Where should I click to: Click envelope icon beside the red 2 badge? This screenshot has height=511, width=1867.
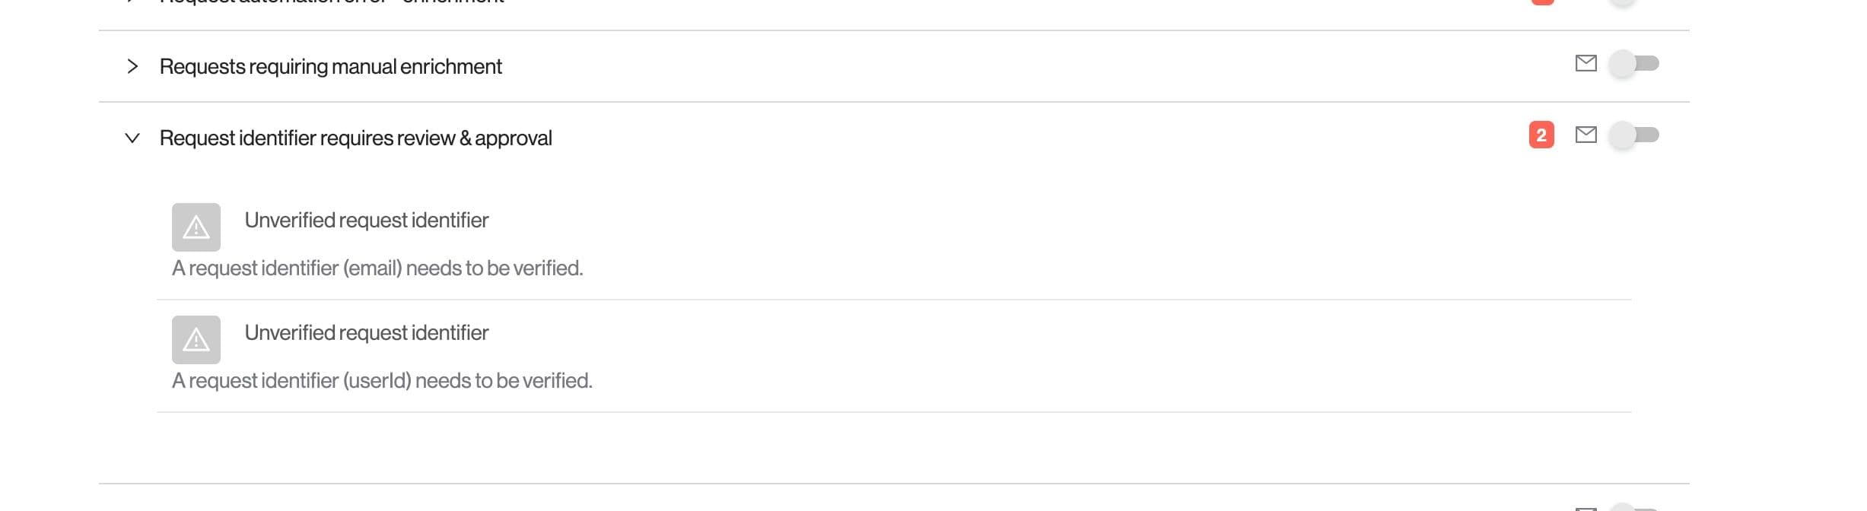tap(1586, 135)
